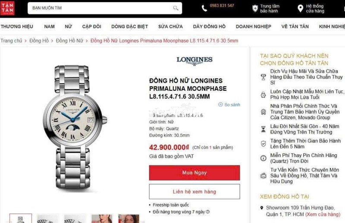Click the Tân Tân logo
Screen dimensions: 345x223
[x=7, y=8]
